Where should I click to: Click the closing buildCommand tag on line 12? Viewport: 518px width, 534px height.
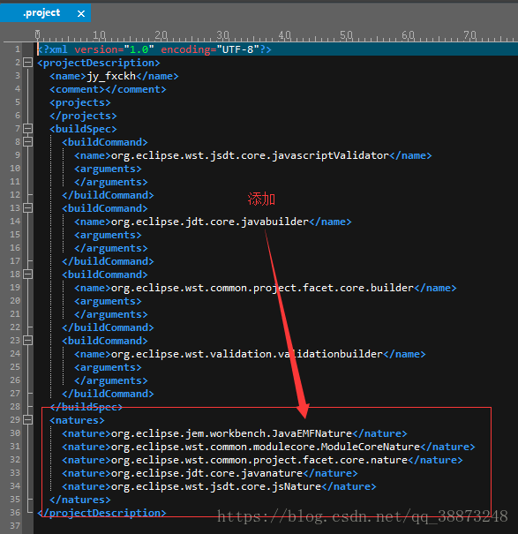[108, 195]
